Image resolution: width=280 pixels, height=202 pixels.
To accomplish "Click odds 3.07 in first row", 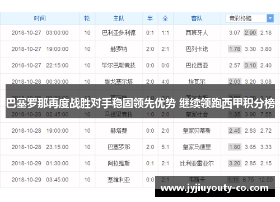I will (x=235, y=33).
